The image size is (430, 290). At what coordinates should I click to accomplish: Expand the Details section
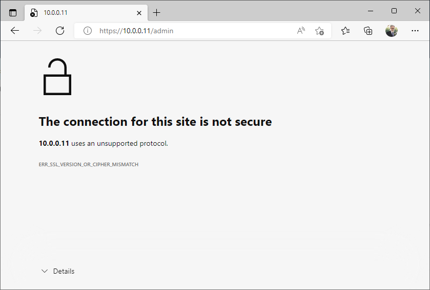pos(64,271)
